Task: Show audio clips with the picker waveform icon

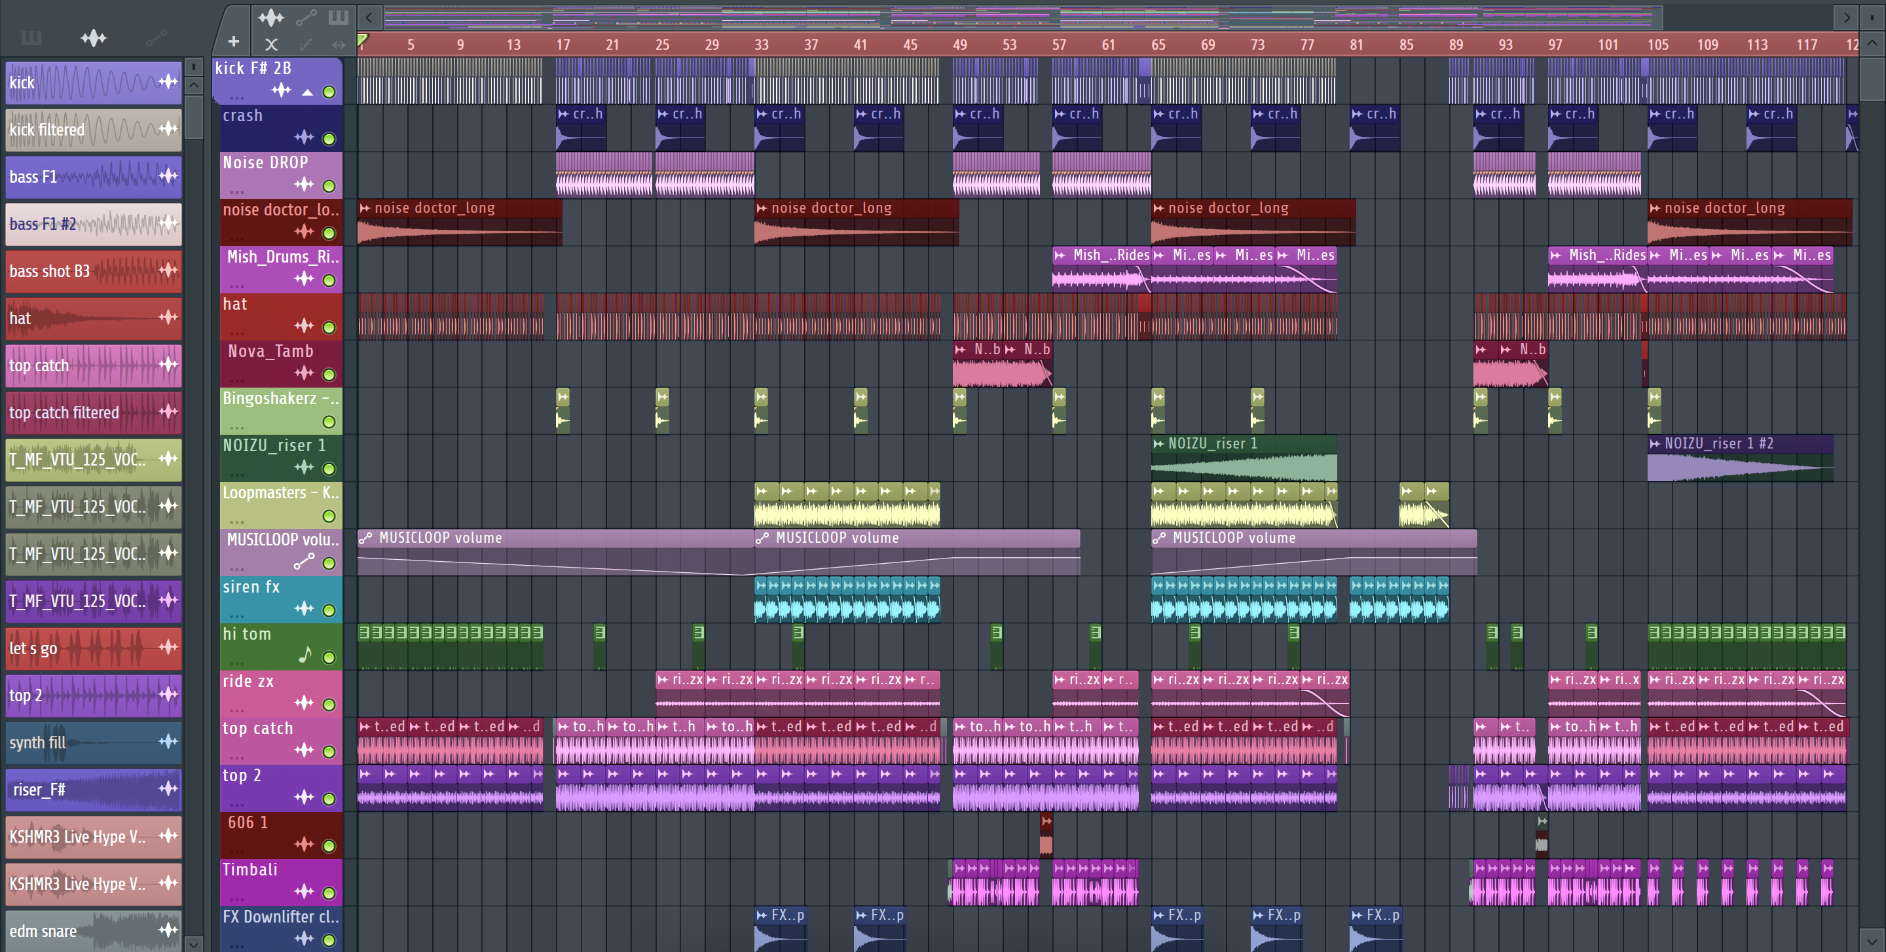Action: [x=94, y=38]
